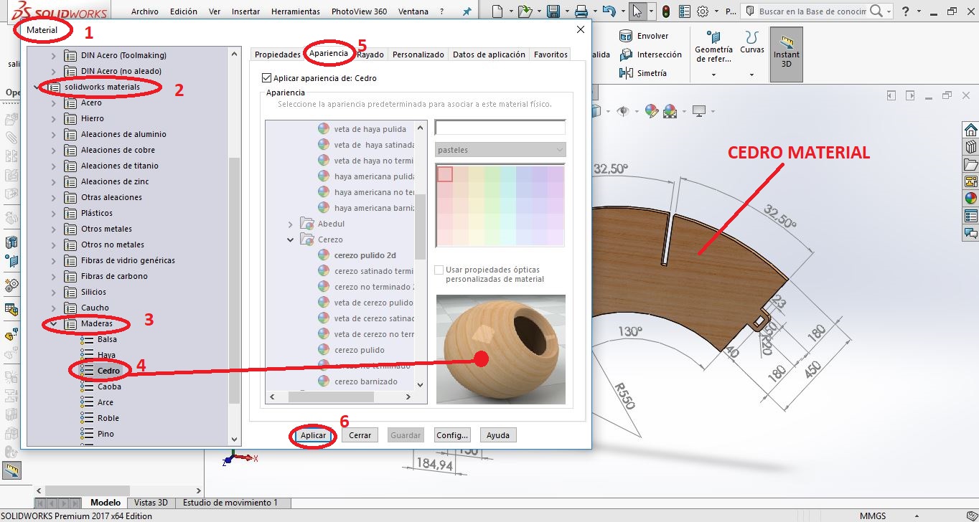The width and height of the screenshot is (979, 522).
Task: Open Geometría de referencia tool
Action: click(x=713, y=47)
